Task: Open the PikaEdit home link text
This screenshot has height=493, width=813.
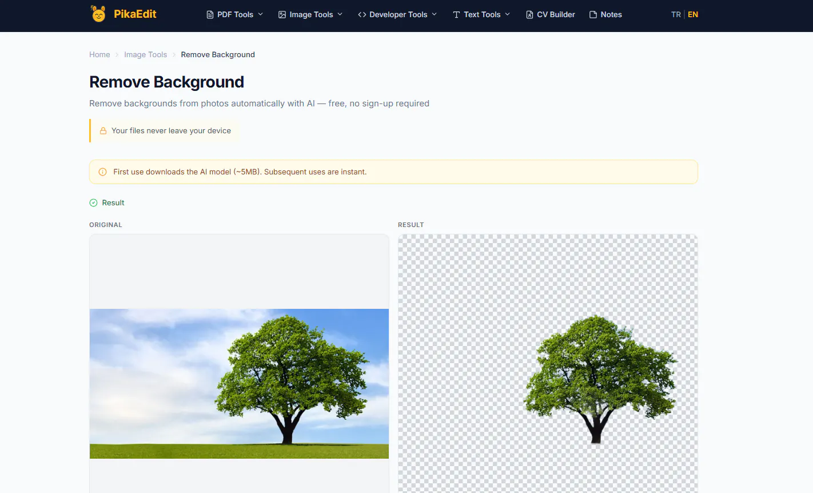Action: tap(135, 14)
